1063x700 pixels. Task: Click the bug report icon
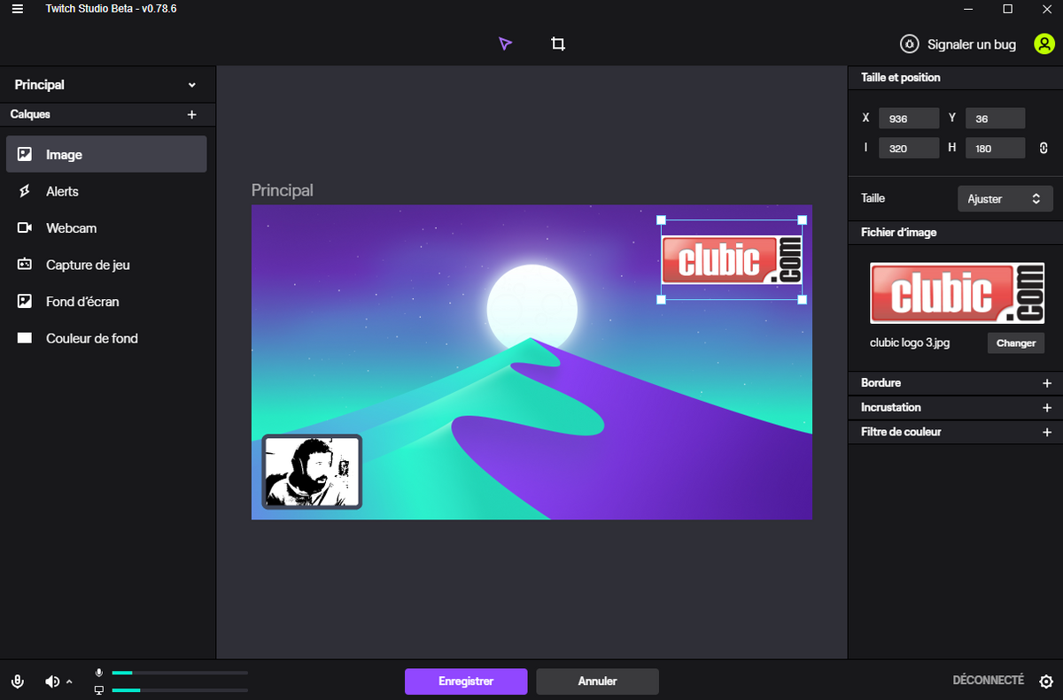(910, 43)
